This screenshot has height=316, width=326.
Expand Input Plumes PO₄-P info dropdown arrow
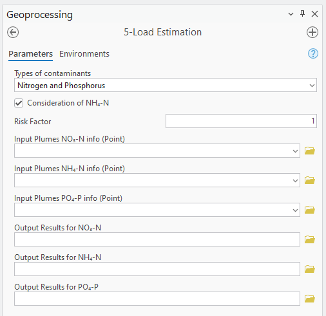pos(295,210)
